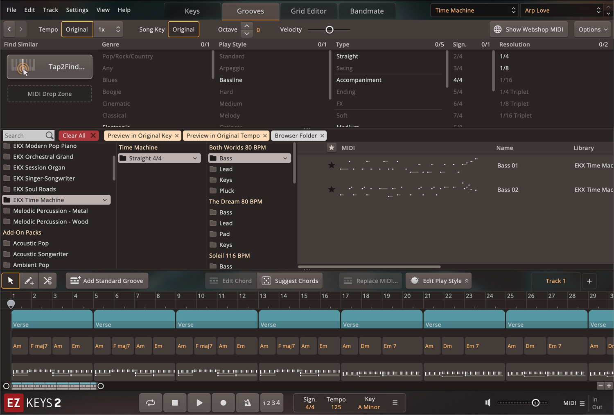Remove Preview in Original Key filter
This screenshot has width=614, height=415.
pos(177,136)
